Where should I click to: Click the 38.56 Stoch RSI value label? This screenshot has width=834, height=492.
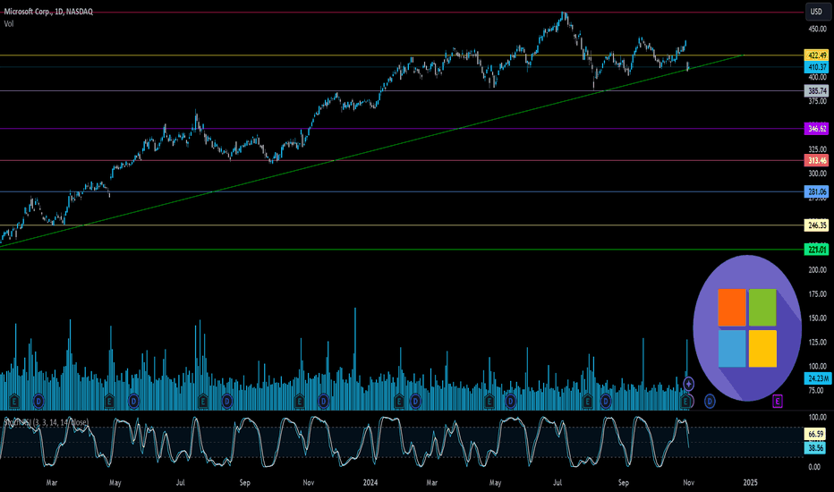coord(815,448)
